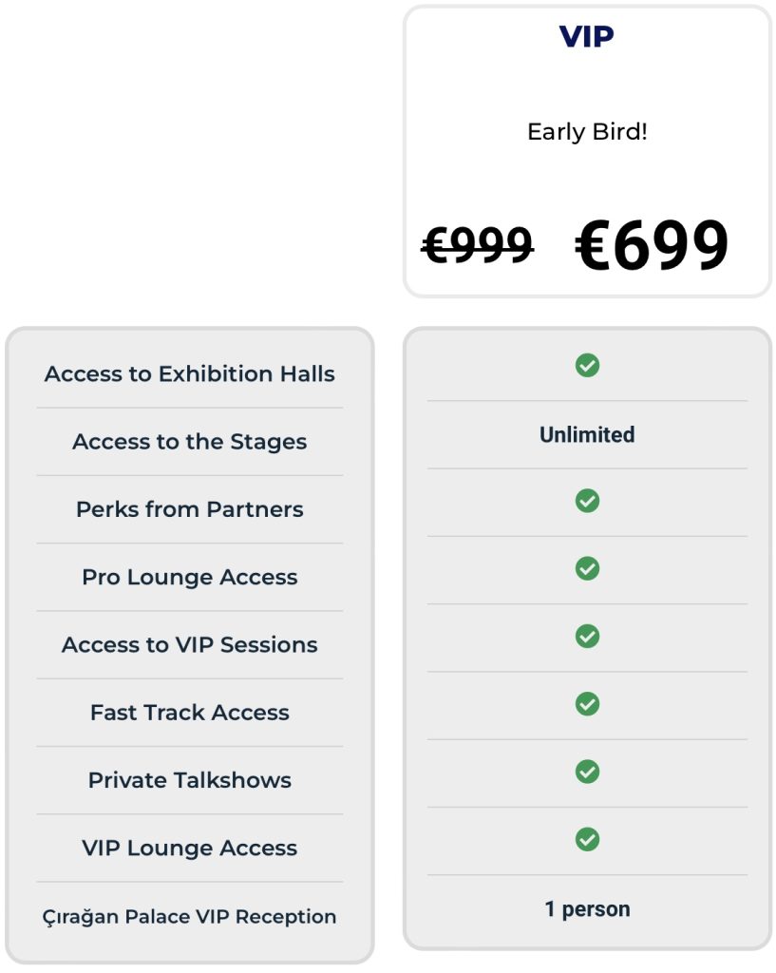
Task: Click the Access to VIP Sessions label
Action: coord(190,645)
